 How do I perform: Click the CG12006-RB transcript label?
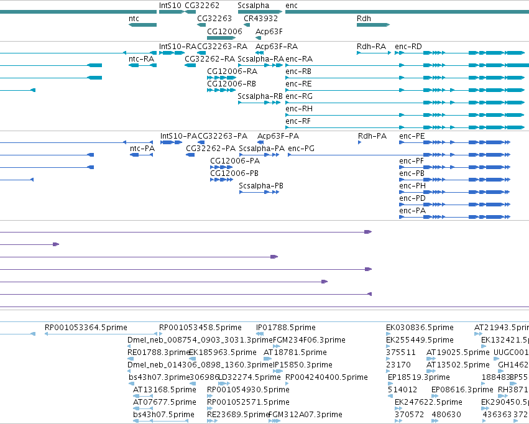click(x=231, y=84)
